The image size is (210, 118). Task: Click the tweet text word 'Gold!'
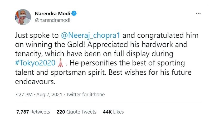76,44
